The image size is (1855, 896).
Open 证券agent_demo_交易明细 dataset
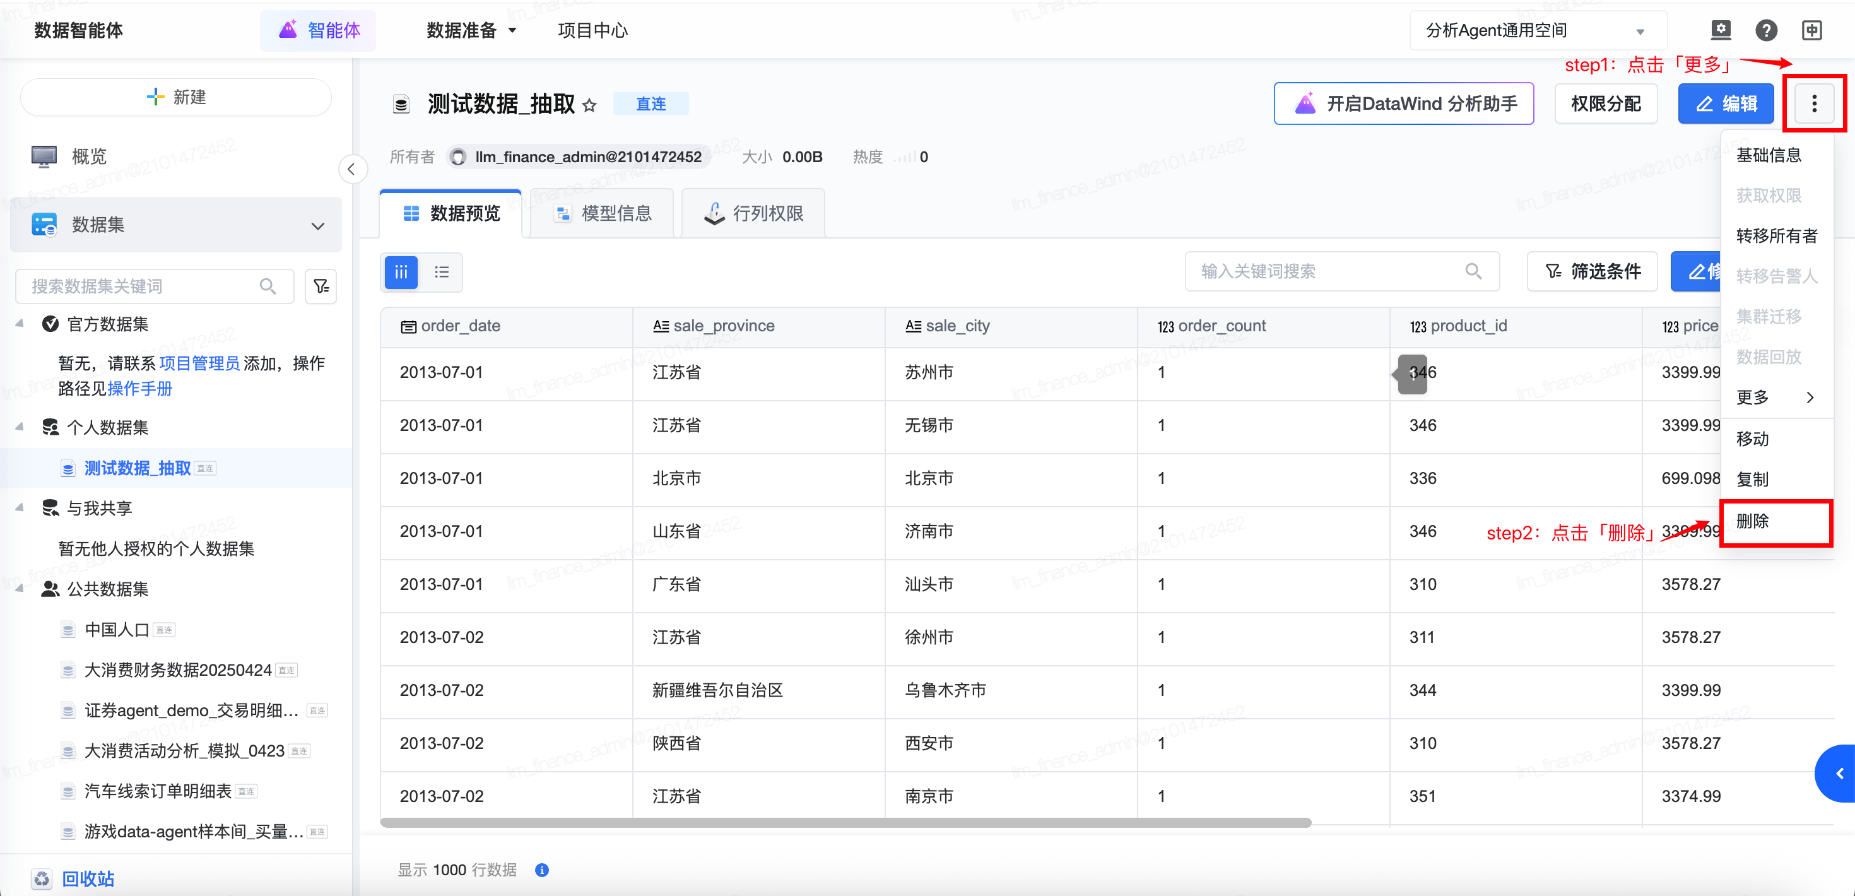pos(192,710)
